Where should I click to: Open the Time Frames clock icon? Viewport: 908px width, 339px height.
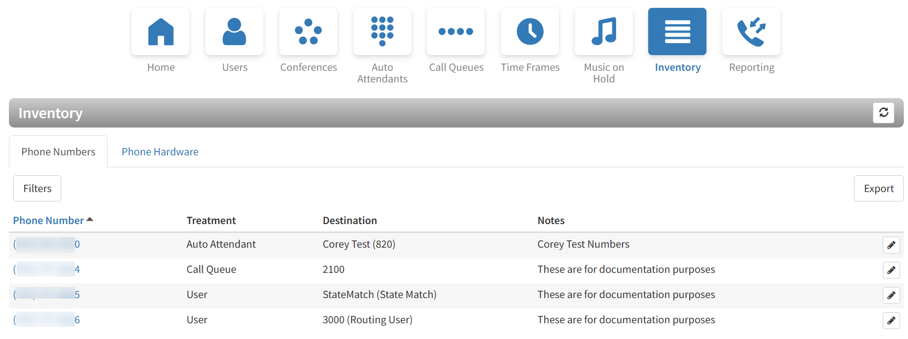(530, 31)
